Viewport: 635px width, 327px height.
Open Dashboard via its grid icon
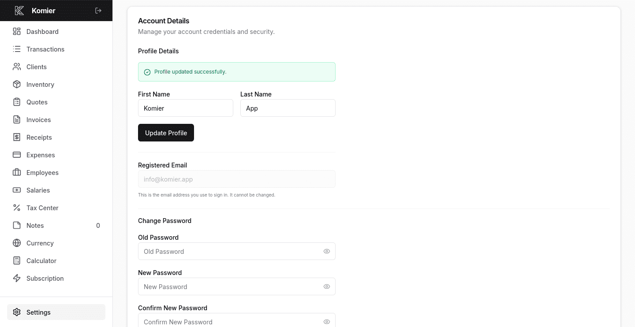pos(17,31)
